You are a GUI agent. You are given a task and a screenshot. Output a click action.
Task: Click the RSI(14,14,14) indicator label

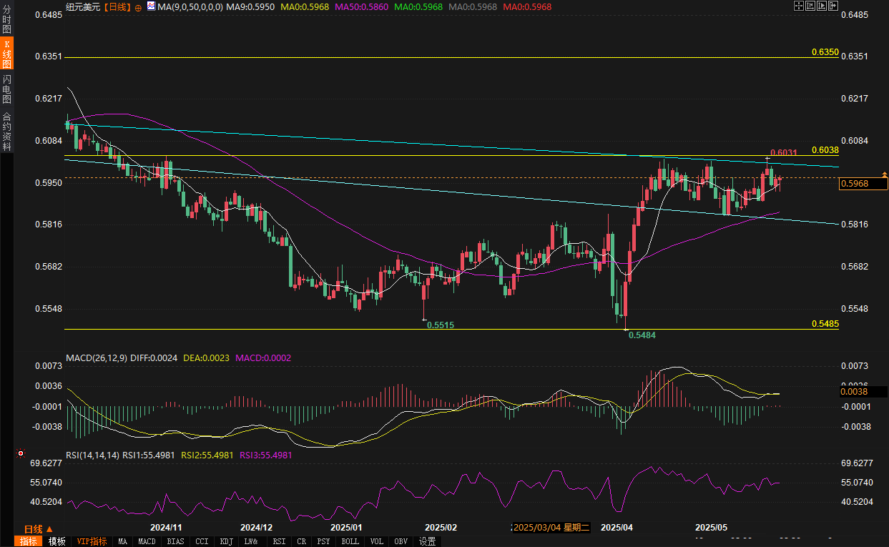[x=92, y=454]
